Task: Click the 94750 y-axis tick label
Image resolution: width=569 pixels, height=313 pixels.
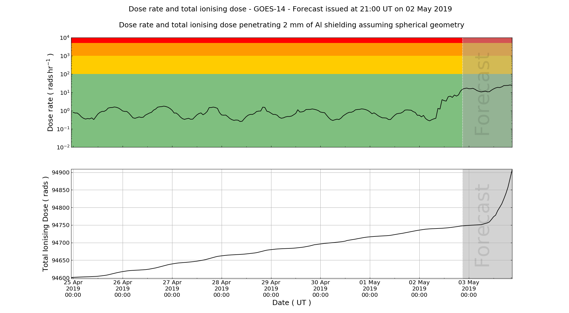Action: point(60,225)
